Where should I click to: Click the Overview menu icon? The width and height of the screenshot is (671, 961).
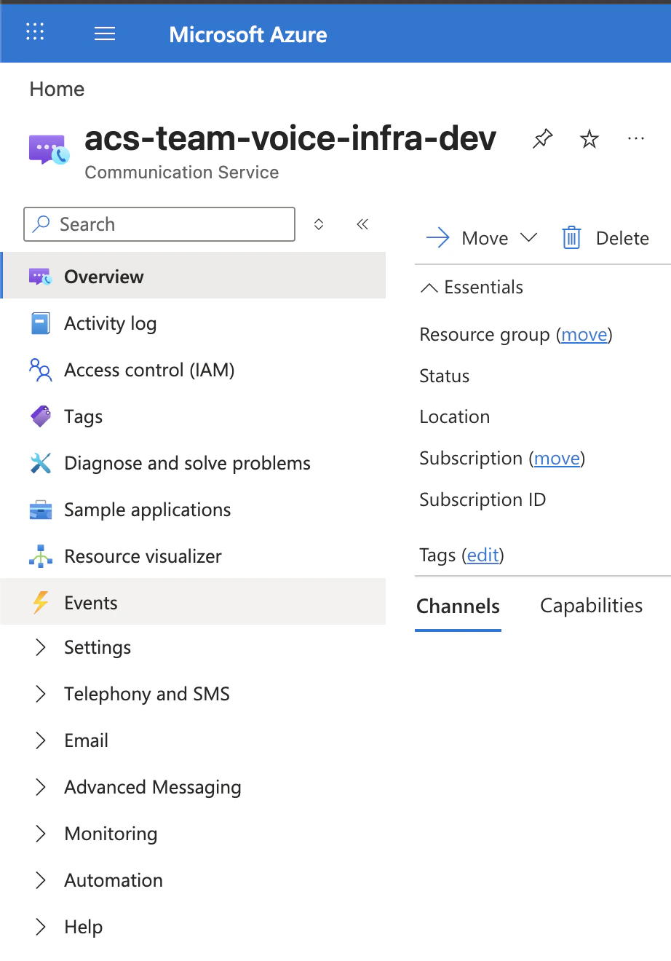[40, 277]
